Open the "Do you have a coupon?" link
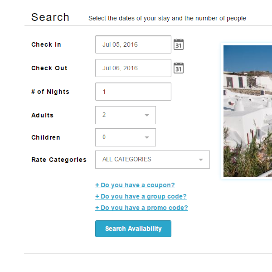The image size is (272, 272). click(135, 185)
